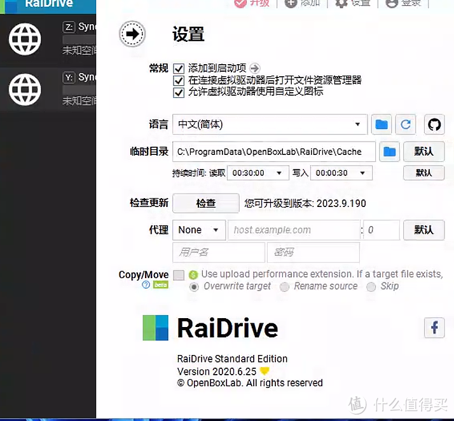Toggle 在连接虚拟驱动器后打开文件资源管理器 checkbox

pyautogui.click(x=179, y=81)
